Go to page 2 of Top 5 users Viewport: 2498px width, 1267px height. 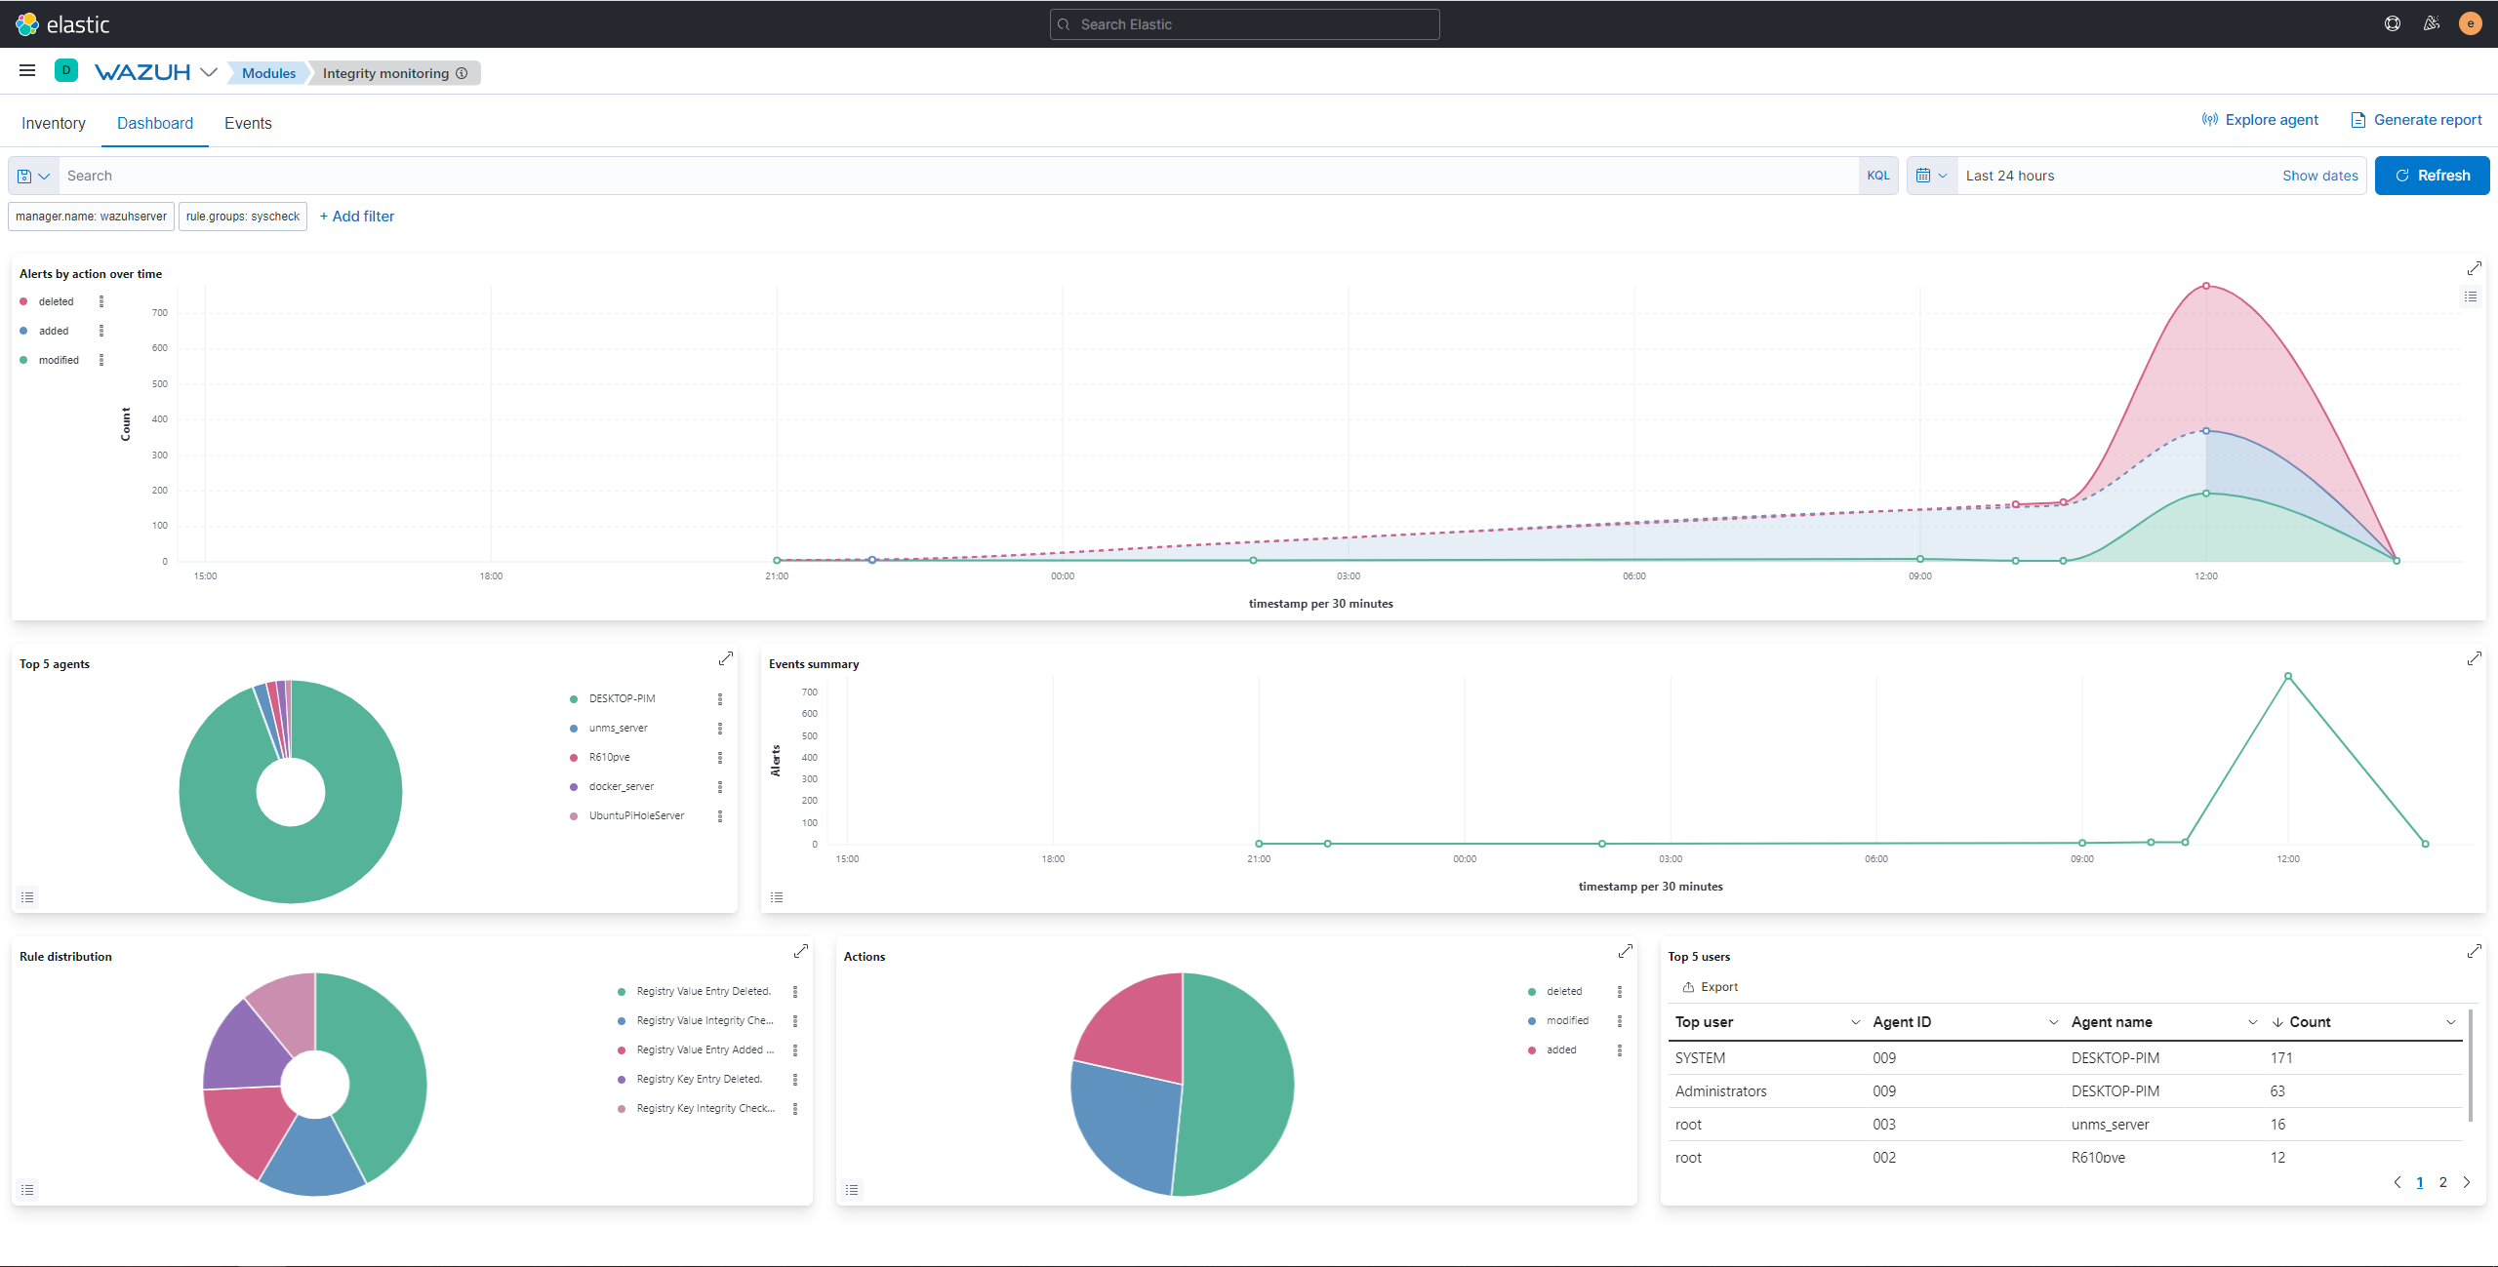[x=2442, y=1182]
